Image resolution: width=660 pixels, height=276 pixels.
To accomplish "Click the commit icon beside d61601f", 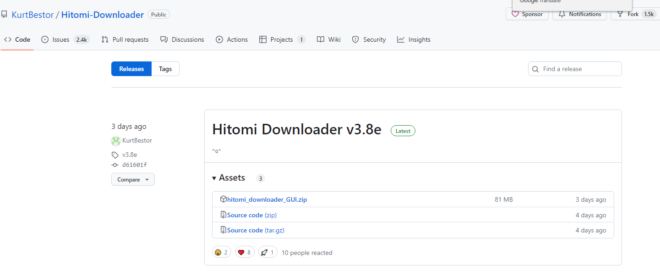I will pyautogui.click(x=115, y=165).
